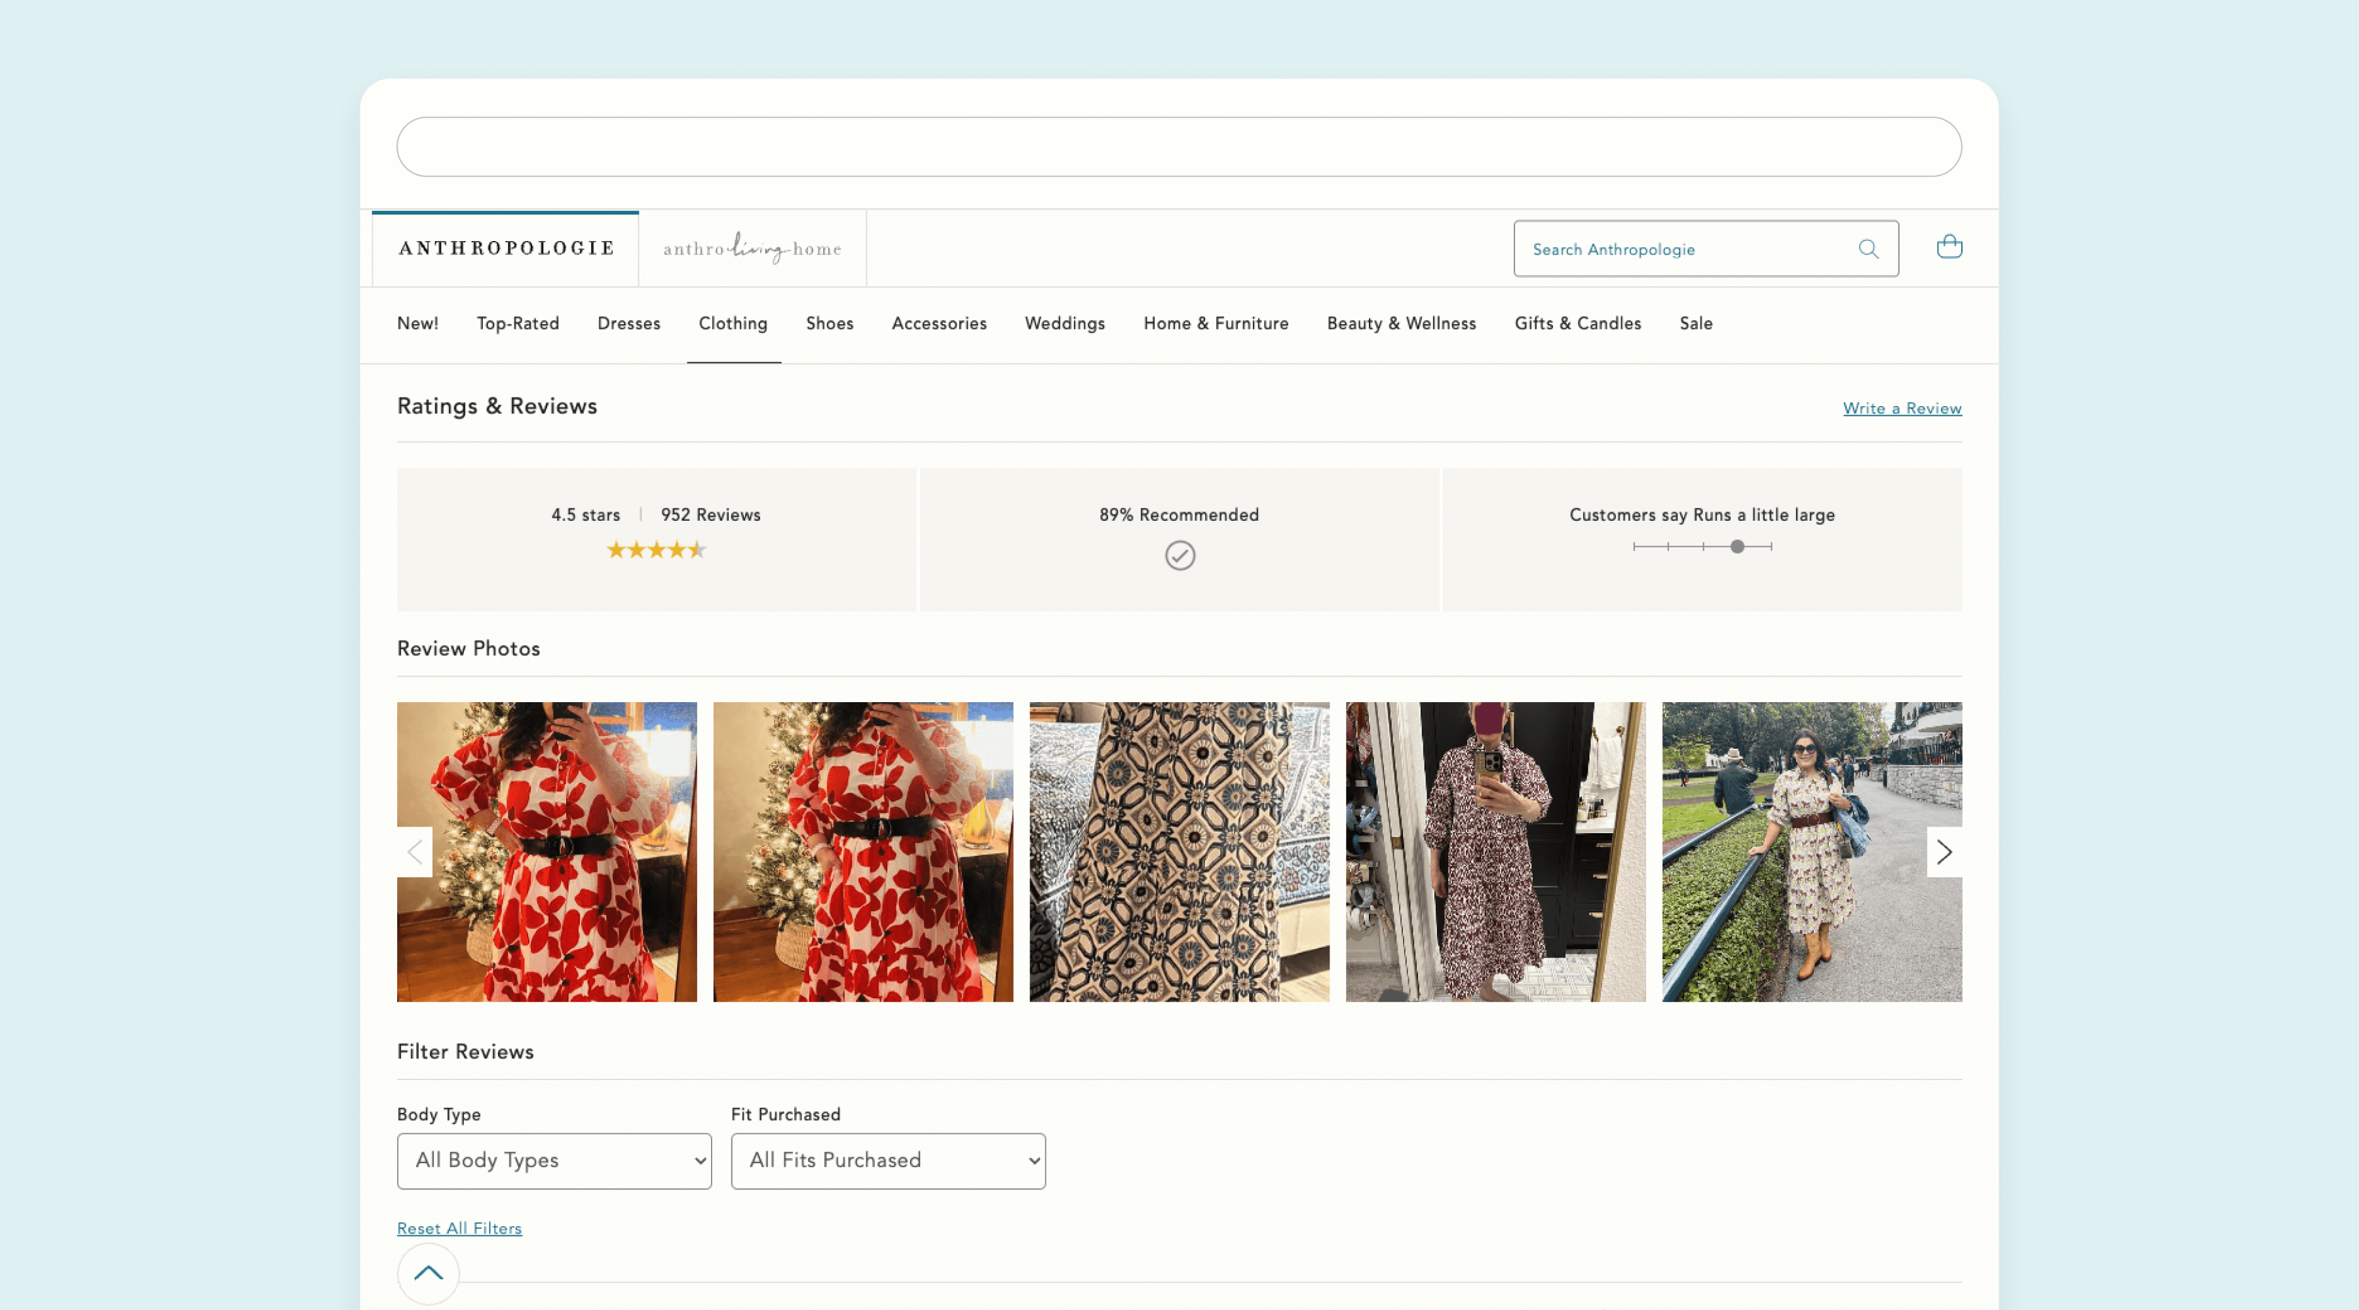The image size is (2359, 1310).
Task: Open the All Body Types dropdown
Action: (554, 1161)
